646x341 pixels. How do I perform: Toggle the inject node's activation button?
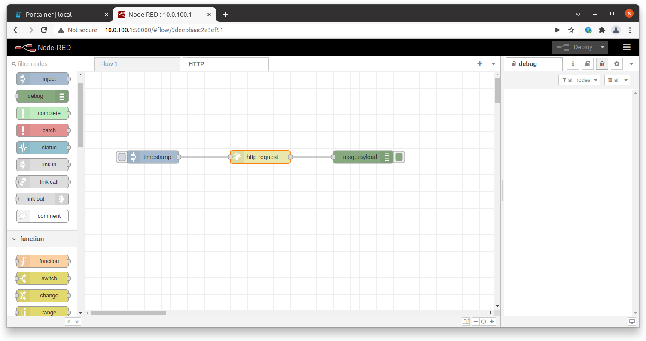122,157
